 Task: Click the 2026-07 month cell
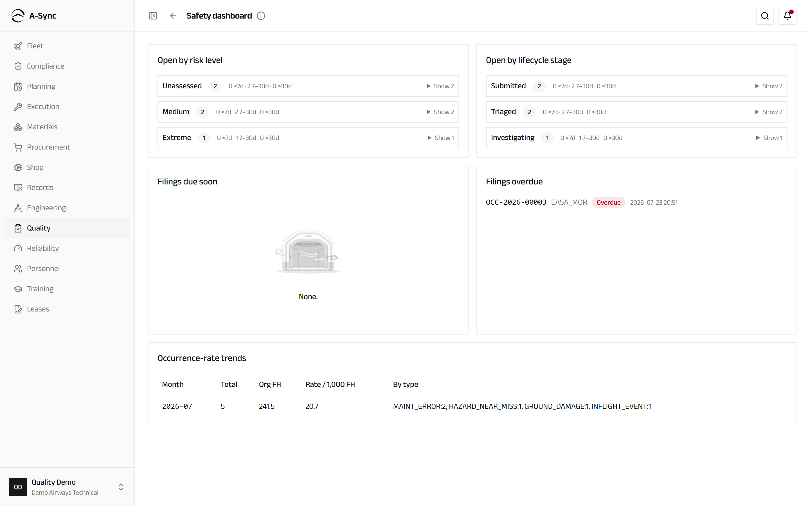click(177, 406)
